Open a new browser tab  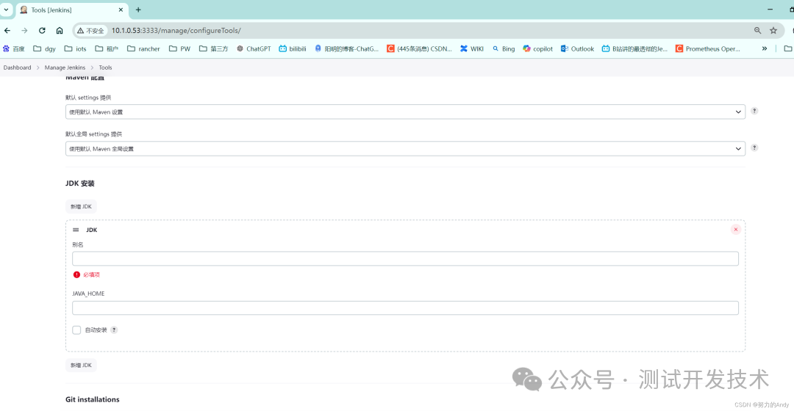(x=138, y=10)
